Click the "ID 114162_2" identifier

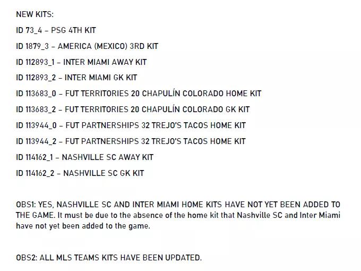(x=36, y=173)
